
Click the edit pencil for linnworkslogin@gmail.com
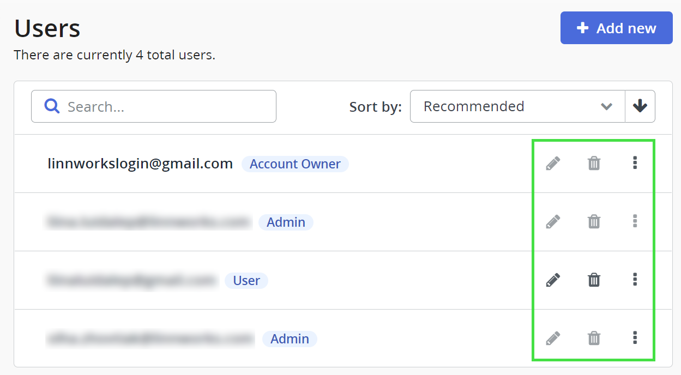click(x=553, y=163)
